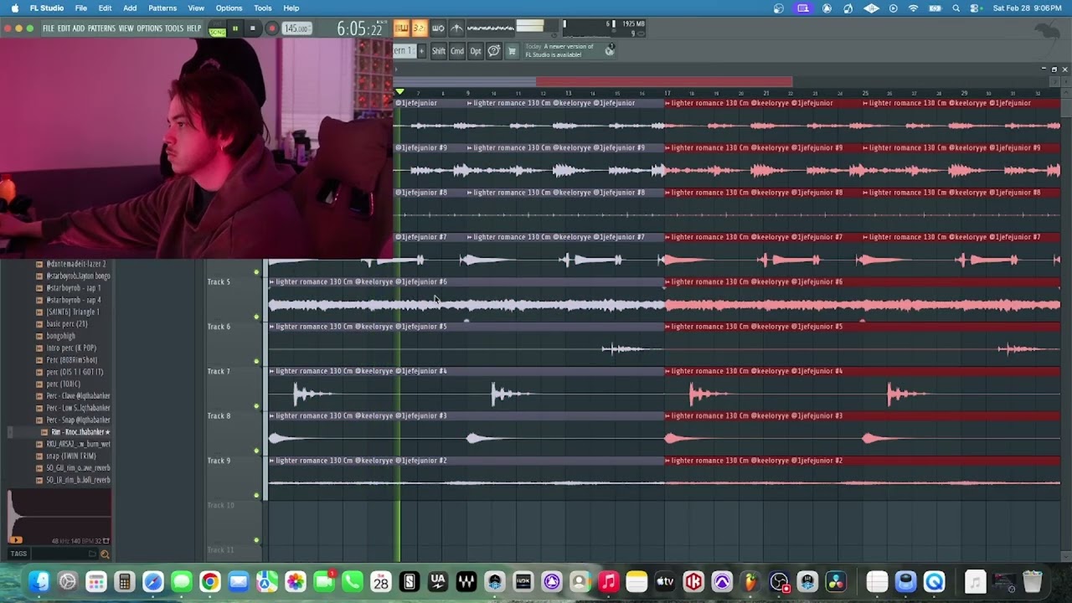Stop playback with the stop button
This screenshot has width=1072, height=603.
[x=252, y=28]
